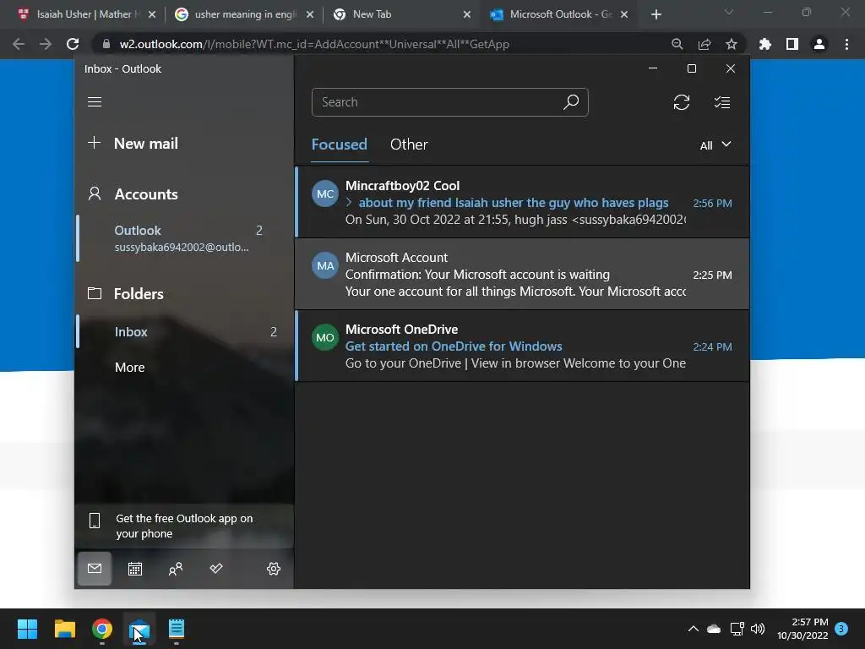Click the MO sender avatar

(325, 337)
